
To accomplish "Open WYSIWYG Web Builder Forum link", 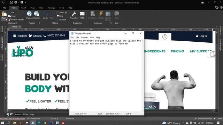I will click(13, 118).
